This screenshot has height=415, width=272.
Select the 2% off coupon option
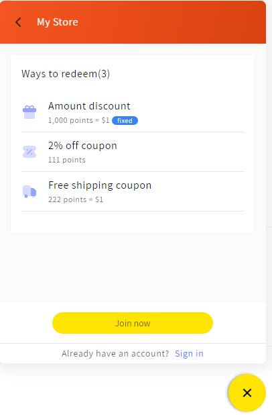point(133,152)
